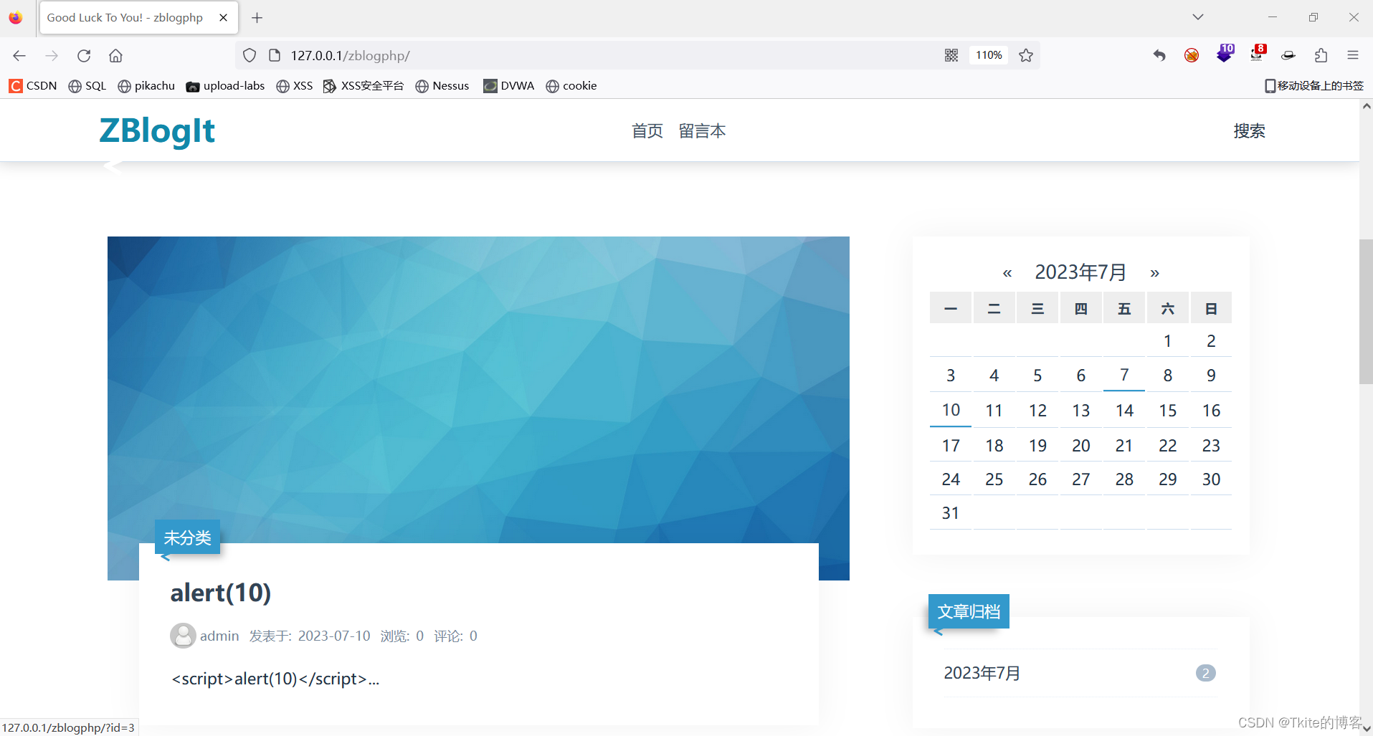1373x736 pixels.
Task: Reload the current page
Action: click(84, 55)
